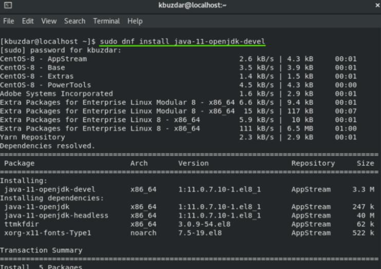Screen dimensions: 381x269
Task: Open the View menu
Action: pos(49,21)
